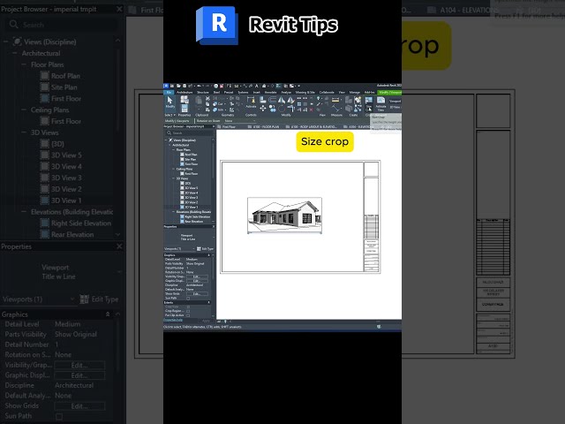Switch to the Annotate ribbon tab
This screenshot has height=424, width=565.
(x=271, y=92)
